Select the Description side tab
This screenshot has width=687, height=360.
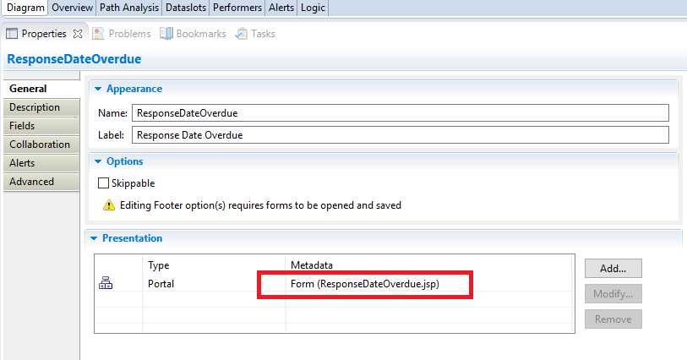click(41, 107)
